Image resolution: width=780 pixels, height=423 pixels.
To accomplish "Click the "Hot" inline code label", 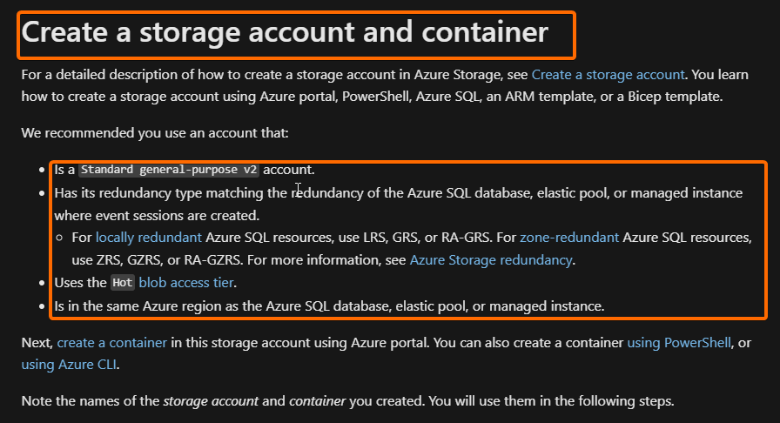I will (122, 283).
